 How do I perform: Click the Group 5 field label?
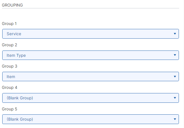pos(9,109)
